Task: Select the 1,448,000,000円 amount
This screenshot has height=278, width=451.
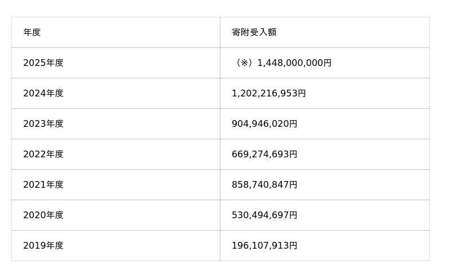Action: coord(294,63)
